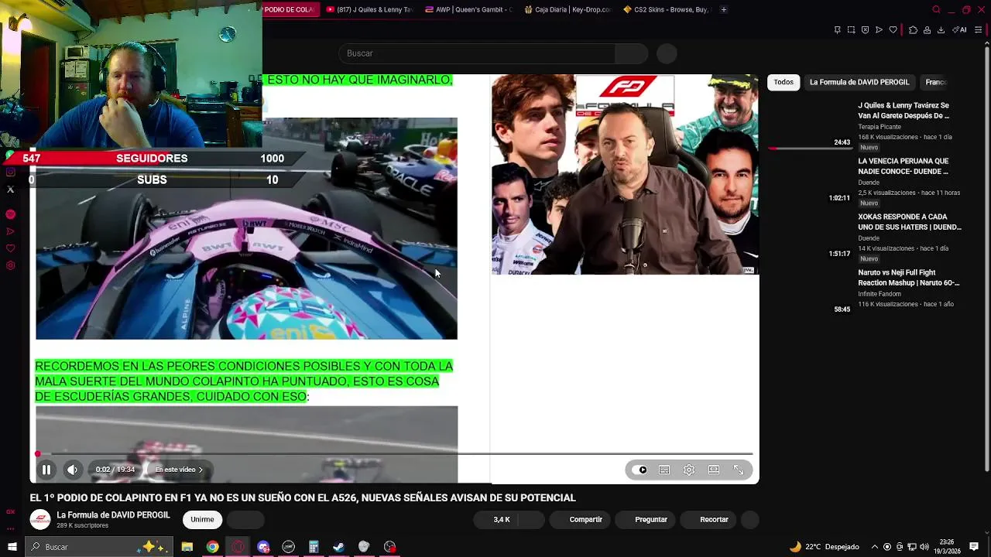Switch to Caja Diaria Key-Drop tab
Viewport: 991px width, 557px height.
(568, 9)
